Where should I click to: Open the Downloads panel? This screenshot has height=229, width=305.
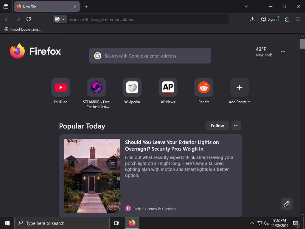pos(252,19)
